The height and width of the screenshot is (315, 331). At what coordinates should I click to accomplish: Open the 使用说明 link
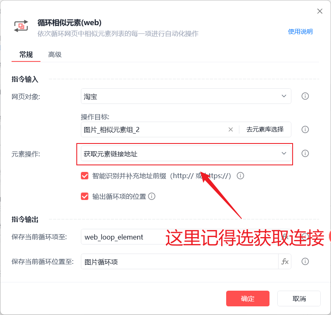coord(300,32)
